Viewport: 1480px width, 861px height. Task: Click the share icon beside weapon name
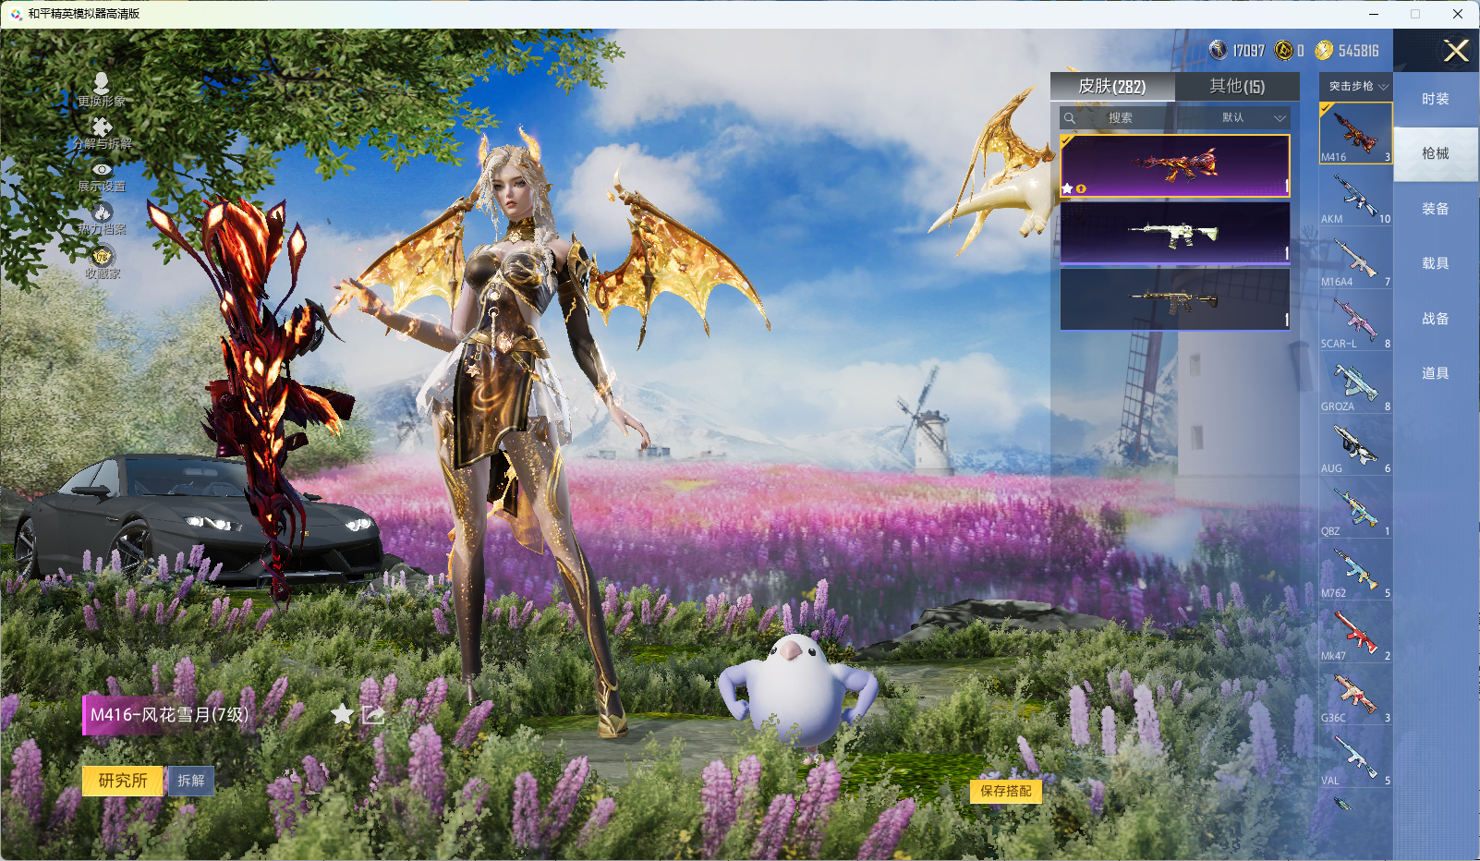tap(373, 714)
